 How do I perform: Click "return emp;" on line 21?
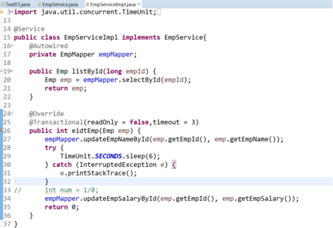click(x=65, y=88)
